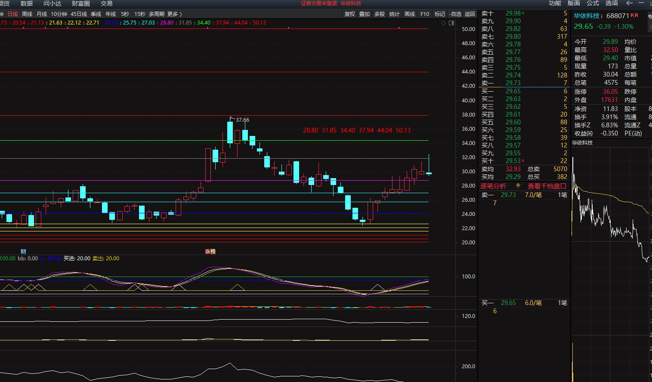Screen dimensions: 652x382
Task: Toggle 复权 price adjustment
Action: tap(350, 14)
